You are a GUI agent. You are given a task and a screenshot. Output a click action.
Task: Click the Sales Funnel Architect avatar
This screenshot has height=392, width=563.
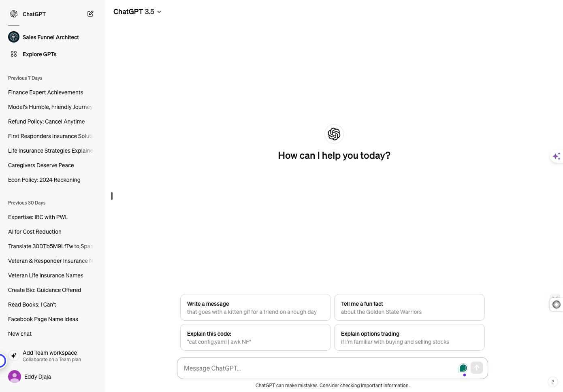(x=14, y=37)
